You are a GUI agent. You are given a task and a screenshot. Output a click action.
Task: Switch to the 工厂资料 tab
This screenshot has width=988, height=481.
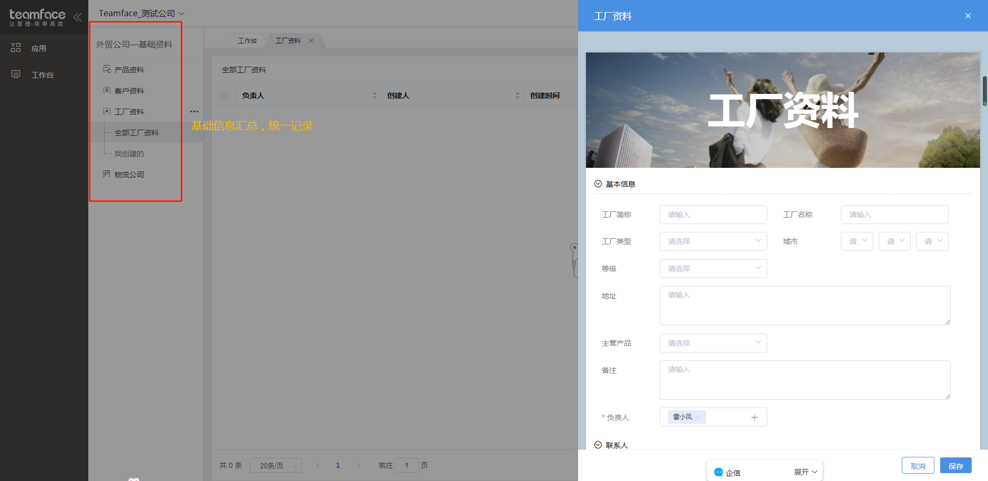(x=288, y=40)
